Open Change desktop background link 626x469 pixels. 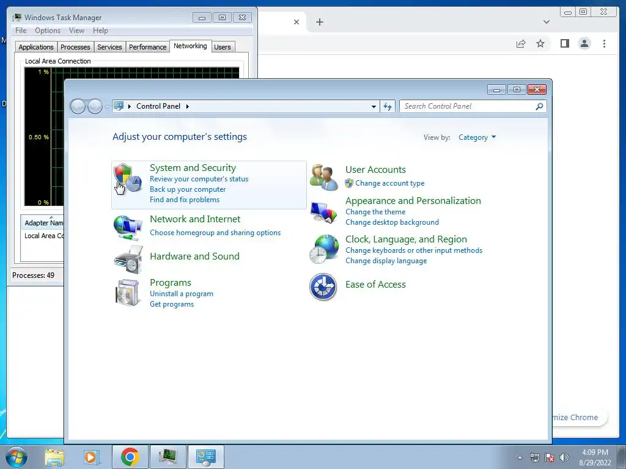tap(392, 222)
